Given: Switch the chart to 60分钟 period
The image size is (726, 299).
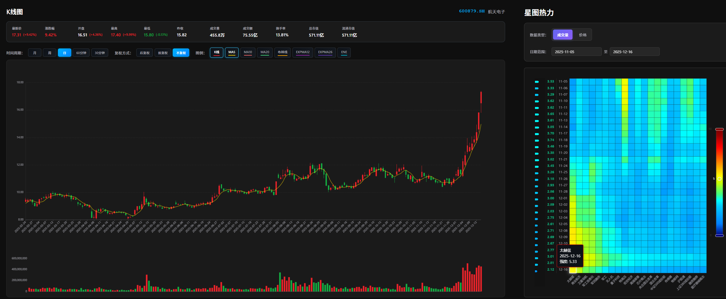Looking at the screenshot, I should [81, 53].
